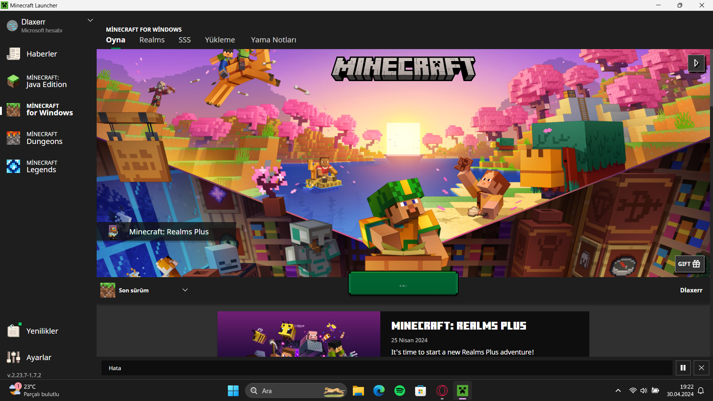The width and height of the screenshot is (713, 401).
Task: Open the SSS tab
Action: (x=185, y=40)
